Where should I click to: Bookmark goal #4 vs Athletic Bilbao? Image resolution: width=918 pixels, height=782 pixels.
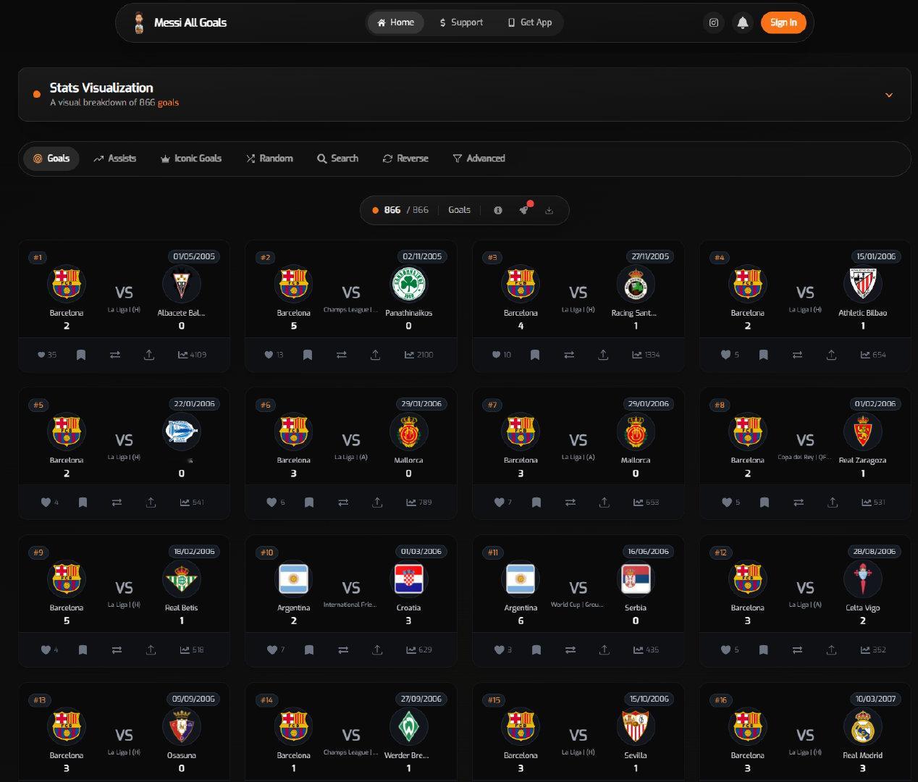pyautogui.click(x=763, y=355)
